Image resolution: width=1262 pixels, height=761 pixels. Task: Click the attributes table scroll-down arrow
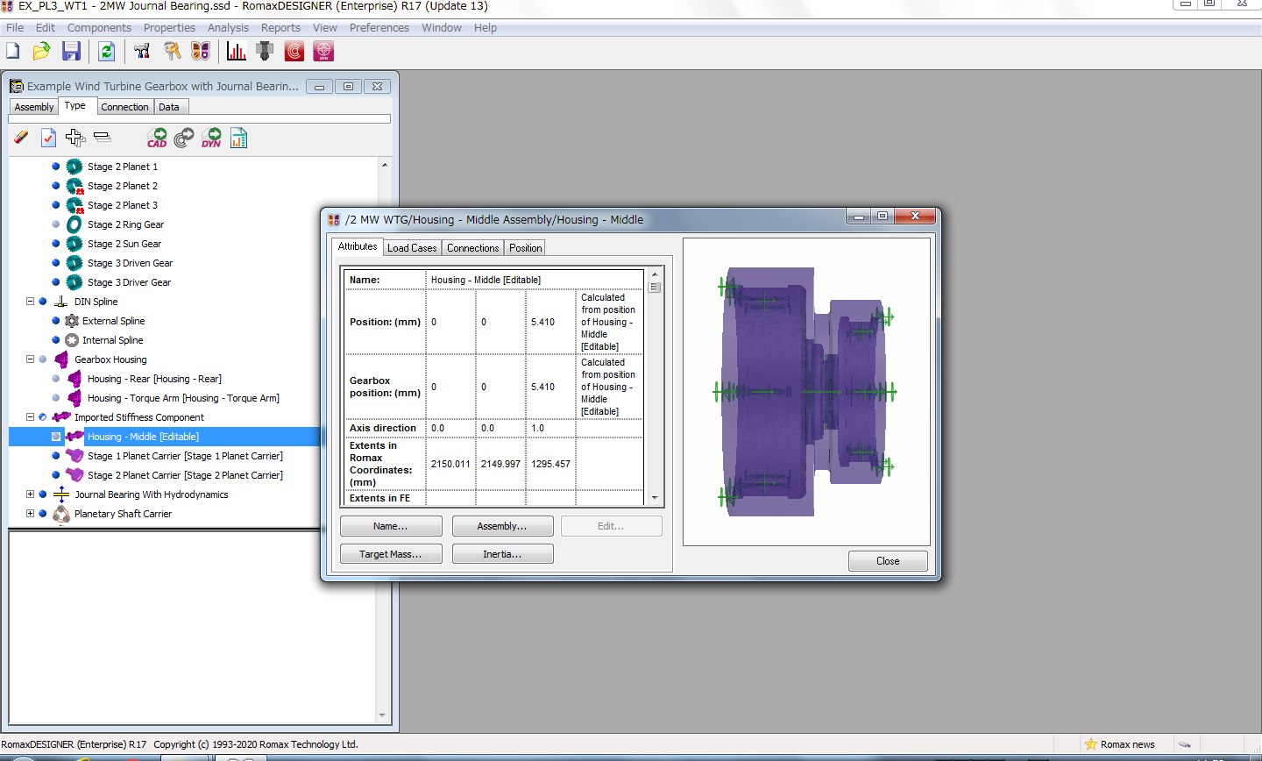[x=655, y=498]
